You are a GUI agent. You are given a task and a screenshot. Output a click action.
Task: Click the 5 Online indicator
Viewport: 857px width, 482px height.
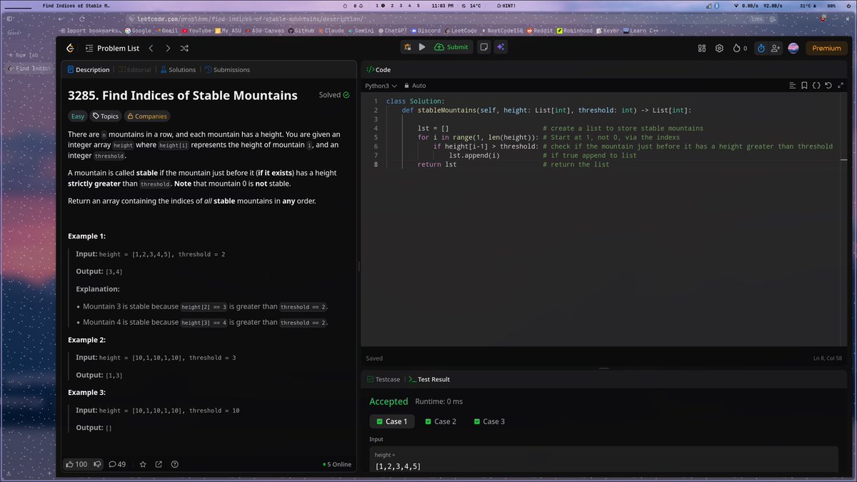[337, 464]
